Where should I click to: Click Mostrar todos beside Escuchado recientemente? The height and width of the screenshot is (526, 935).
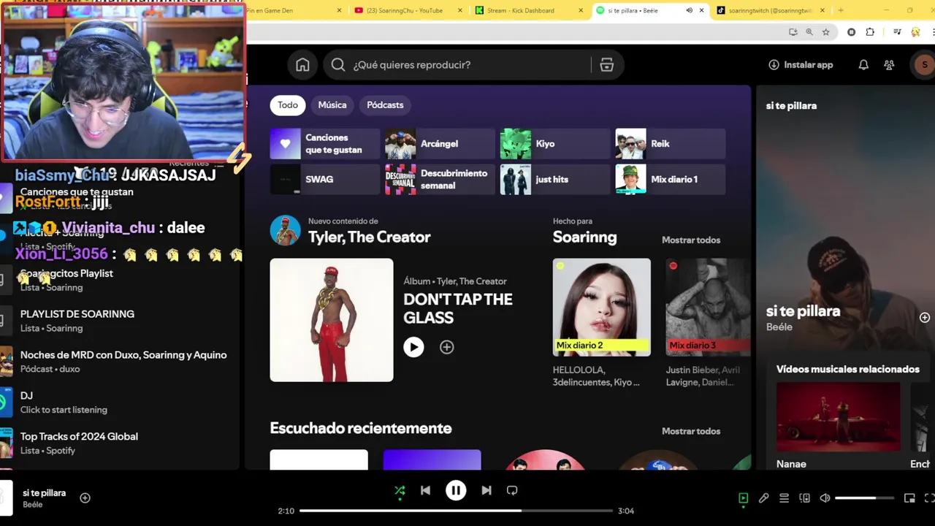[x=691, y=432]
